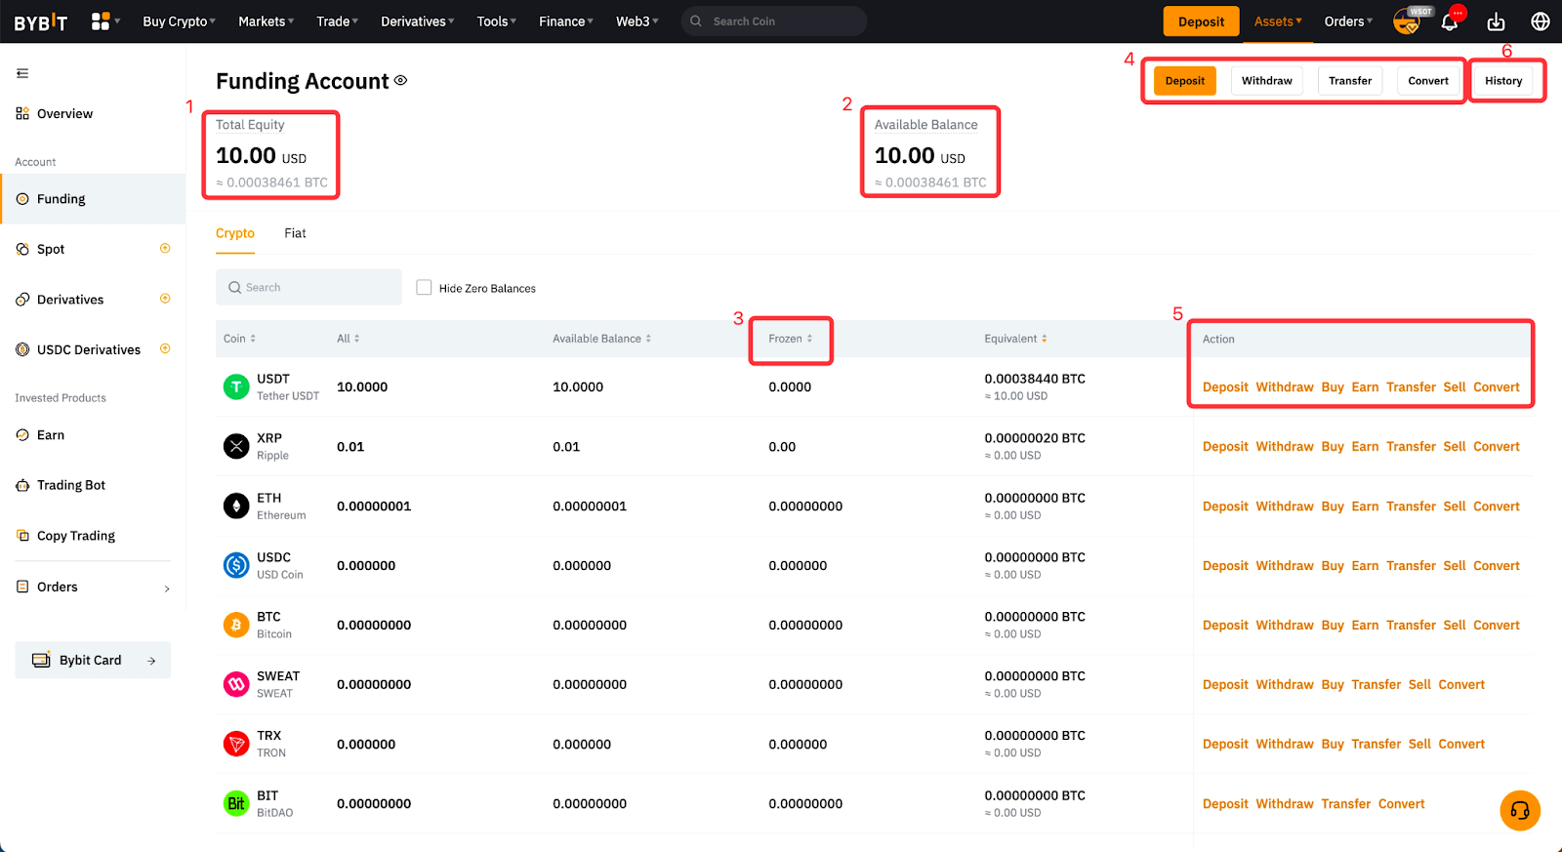Open Copy Trading in the sidebar
This screenshot has width=1562, height=852.
[x=93, y=536]
